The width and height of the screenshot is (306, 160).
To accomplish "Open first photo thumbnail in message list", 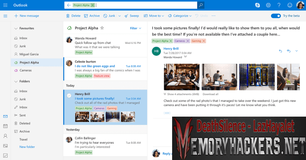I will (82, 117).
